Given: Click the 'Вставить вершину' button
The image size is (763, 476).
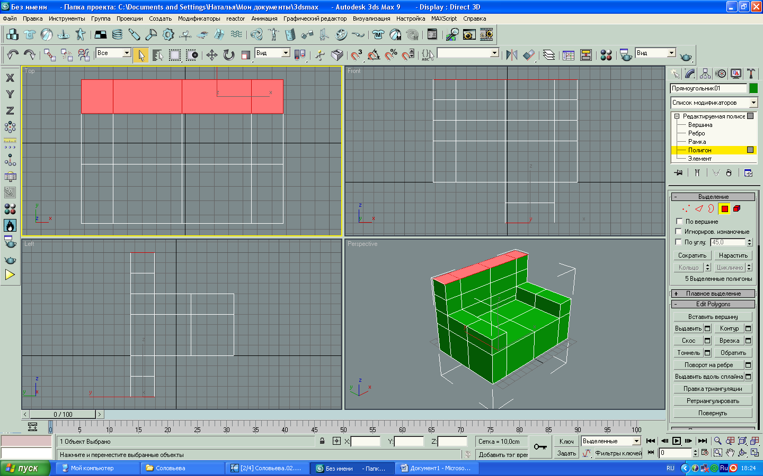Looking at the screenshot, I should tap(713, 317).
